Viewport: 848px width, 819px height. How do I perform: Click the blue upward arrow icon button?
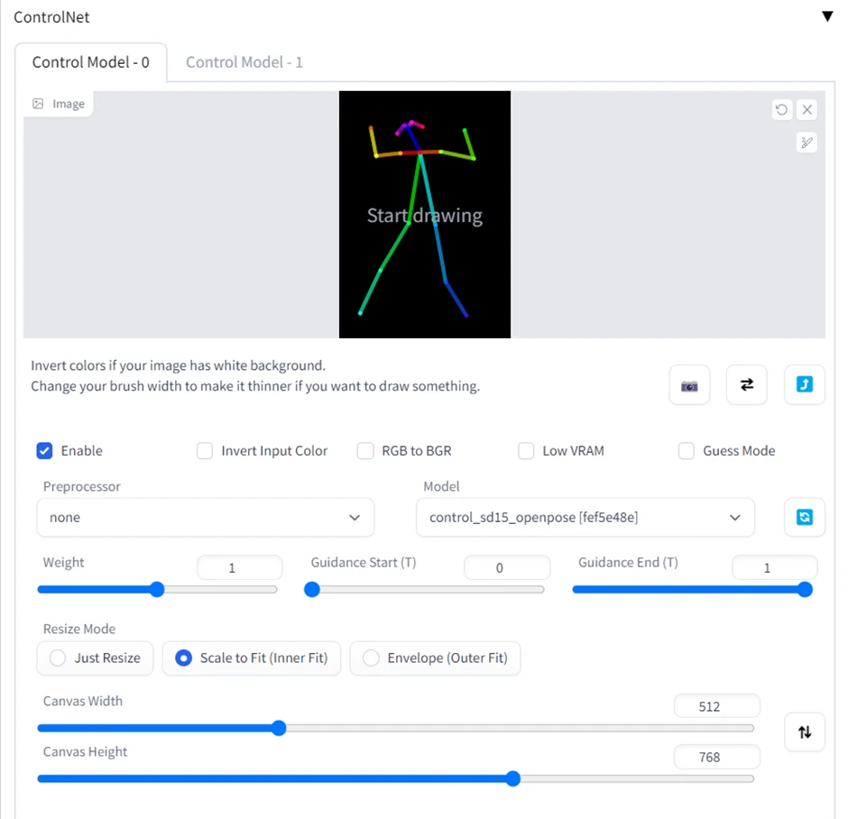coord(805,385)
